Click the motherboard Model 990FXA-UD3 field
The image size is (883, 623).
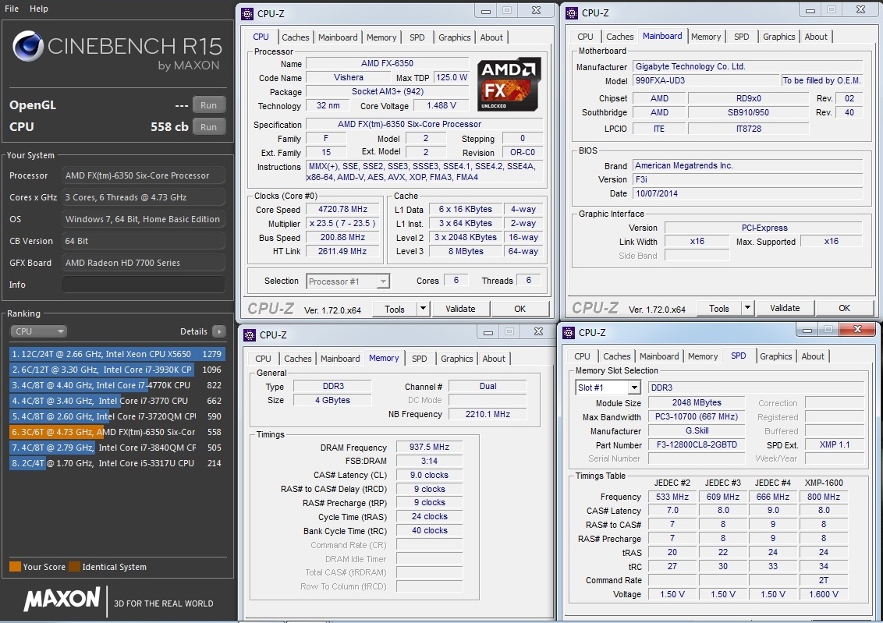706,80
